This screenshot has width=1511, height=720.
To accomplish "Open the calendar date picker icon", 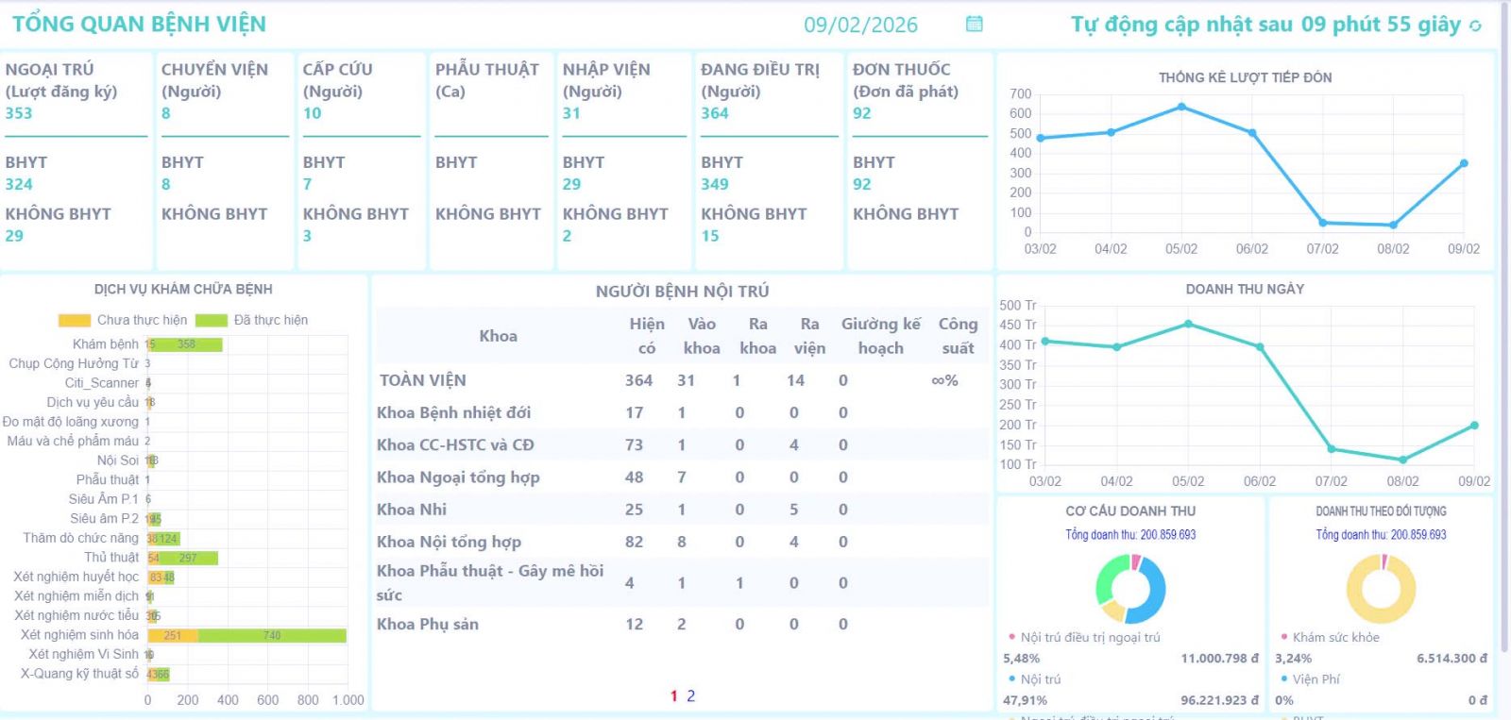I will click(x=975, y=25).
